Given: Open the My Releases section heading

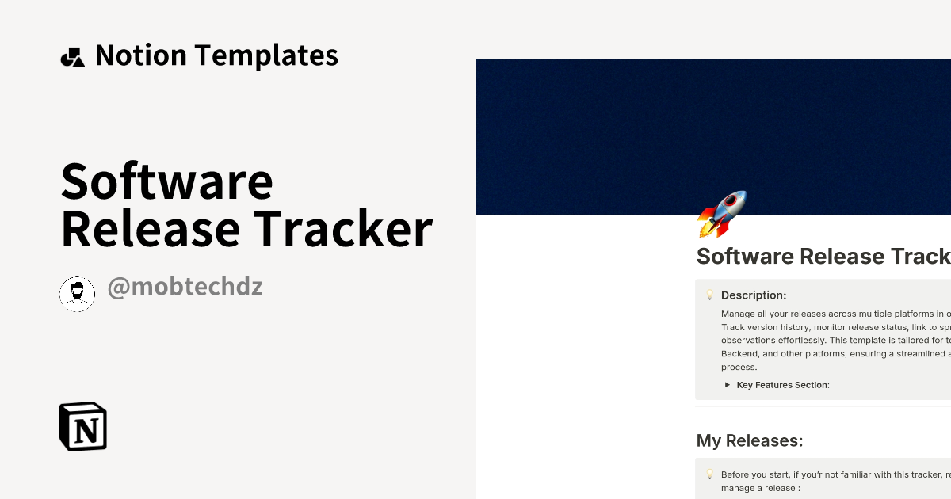Looking at the screenshot, I should (749, 440).
